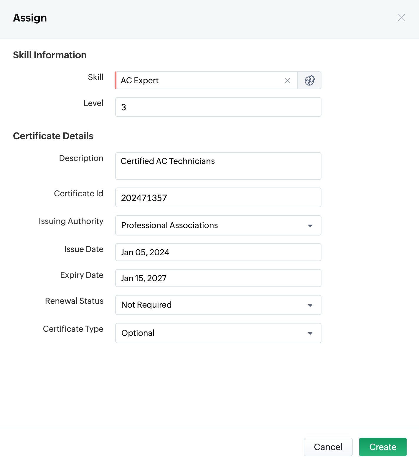Click the Renewal Status caret arrow

tap(310, 306)
